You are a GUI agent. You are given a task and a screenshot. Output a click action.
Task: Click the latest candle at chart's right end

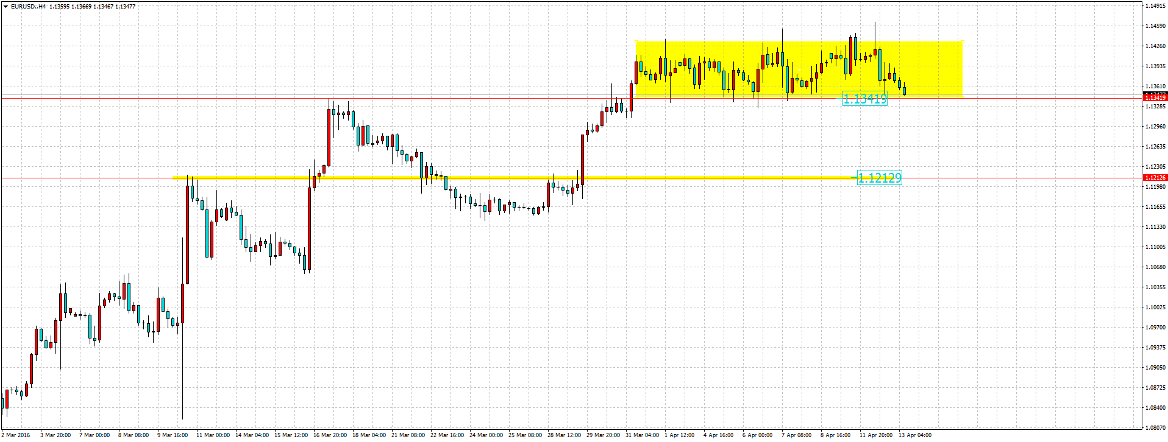click(x=905, y=90)
